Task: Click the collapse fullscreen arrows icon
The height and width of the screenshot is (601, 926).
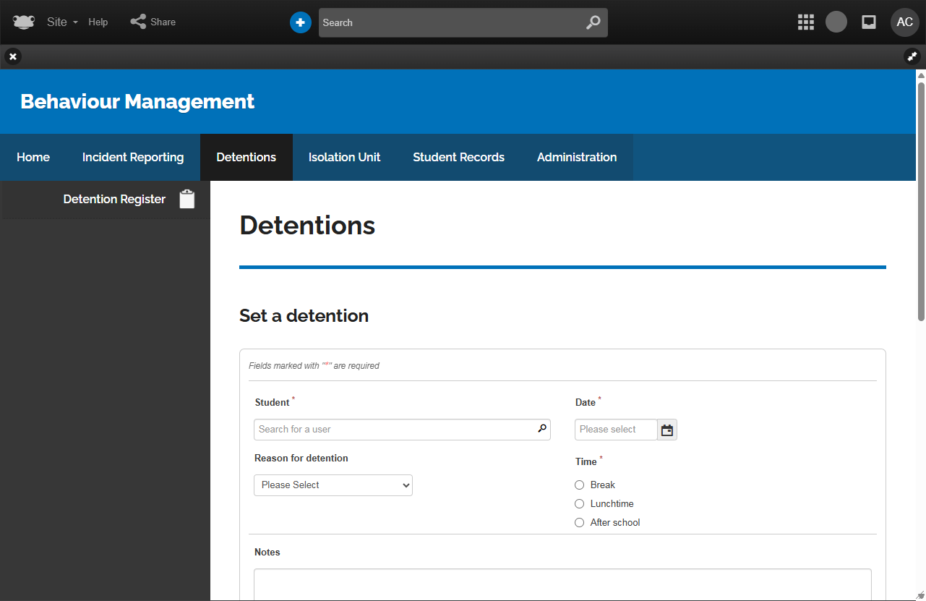Action: [x=912, y=56]
